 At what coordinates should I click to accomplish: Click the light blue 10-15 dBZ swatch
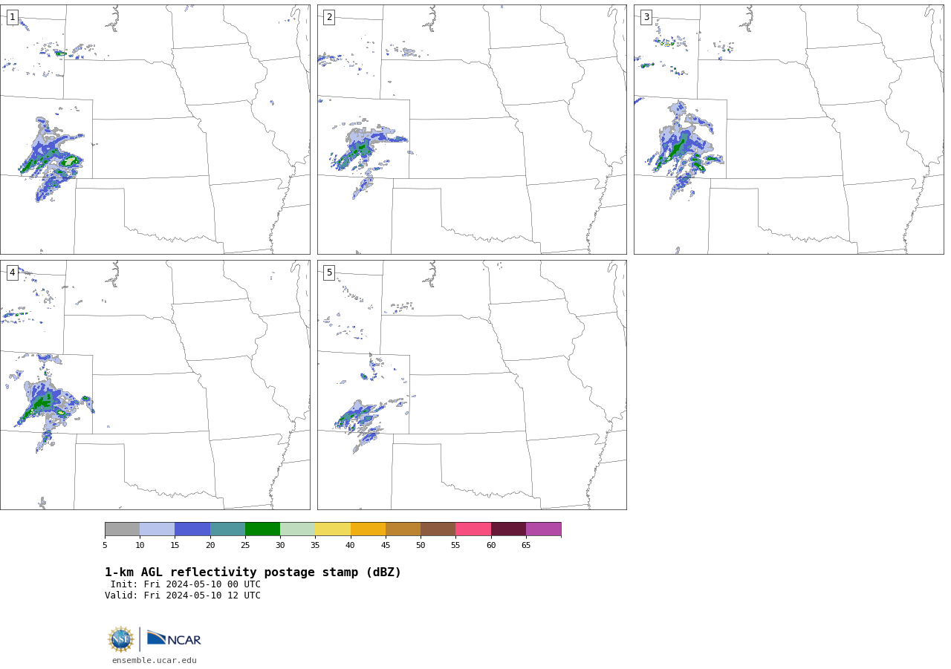(x=158, y=529)
